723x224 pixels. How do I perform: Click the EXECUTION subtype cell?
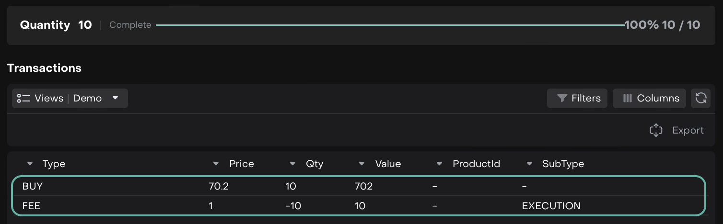551,206
